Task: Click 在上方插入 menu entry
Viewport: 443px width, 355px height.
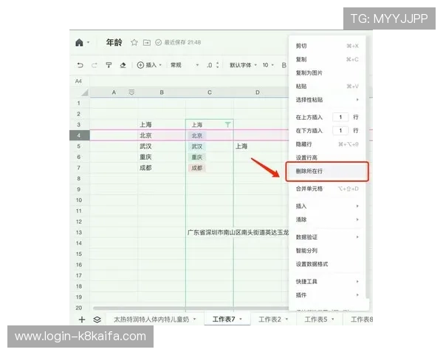Action: point(309,117)
